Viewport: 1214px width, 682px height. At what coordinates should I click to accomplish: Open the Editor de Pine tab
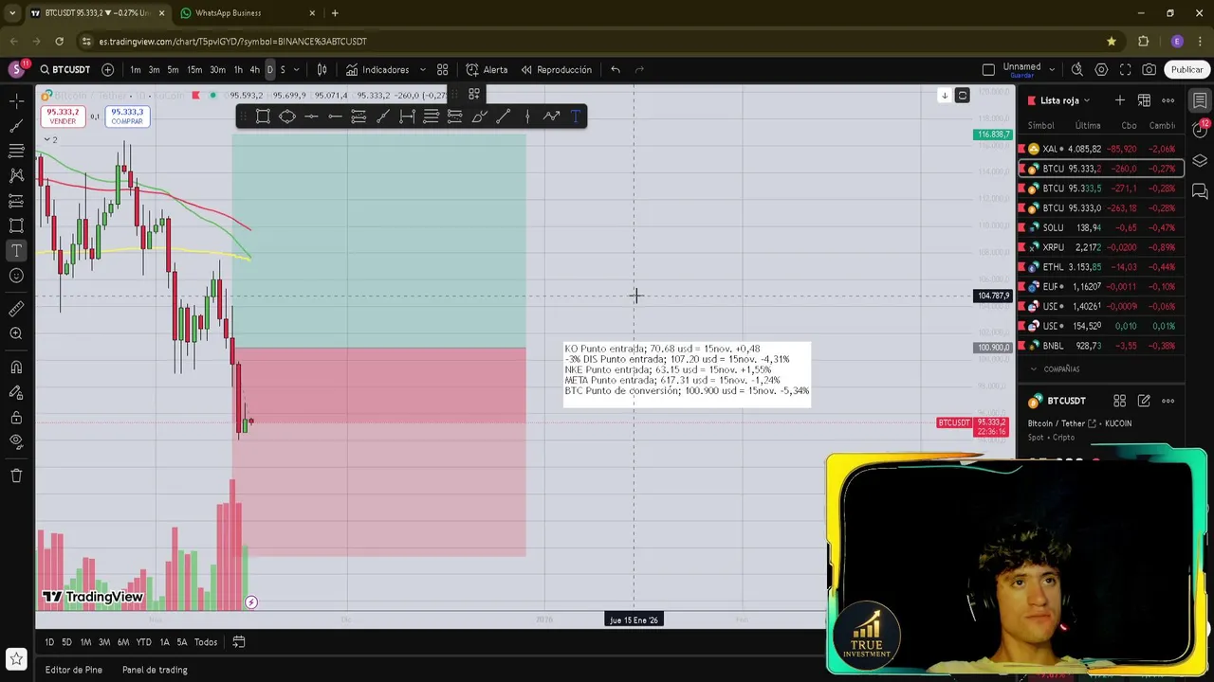tap(74, 670)
